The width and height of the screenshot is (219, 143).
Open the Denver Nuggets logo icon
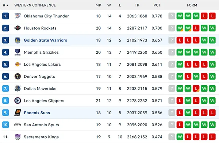coord(18,76)
